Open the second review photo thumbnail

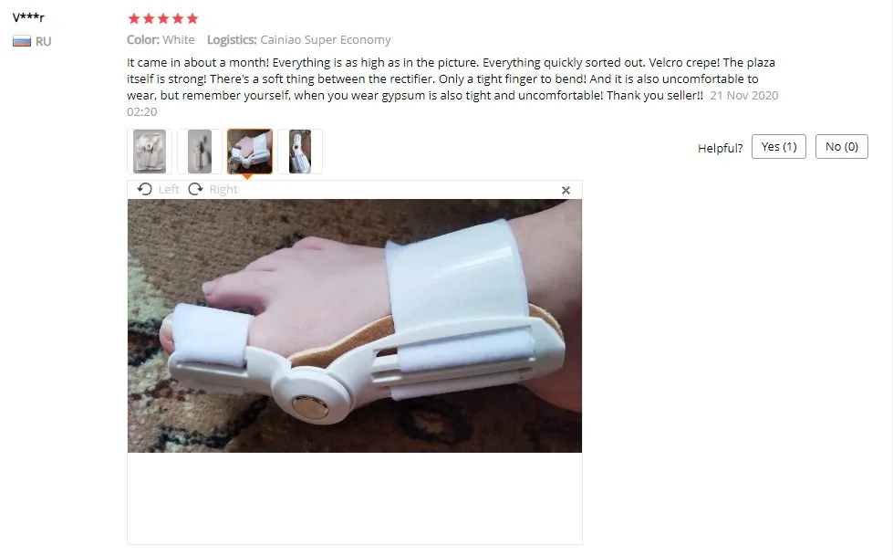click(x=200, y=152)
